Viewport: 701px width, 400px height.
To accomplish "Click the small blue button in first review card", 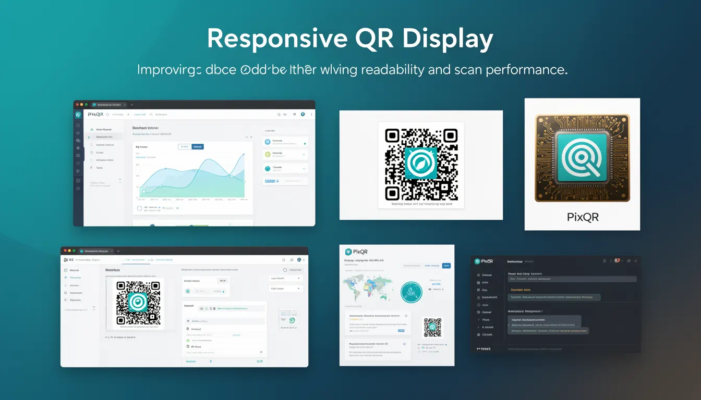I will (401, 331).
